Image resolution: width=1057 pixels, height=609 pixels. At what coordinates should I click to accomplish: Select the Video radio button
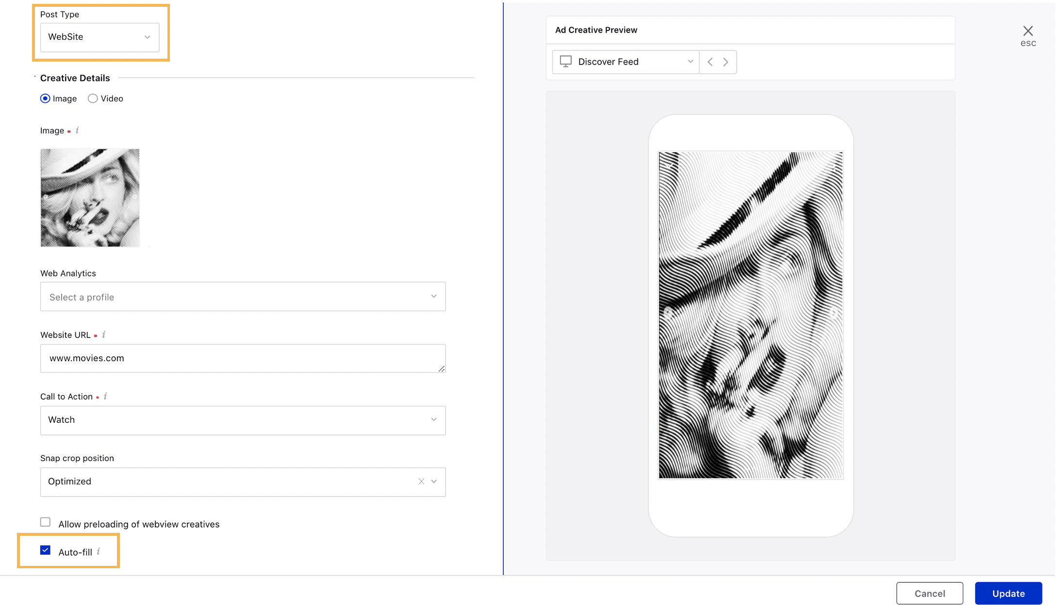(93, 98)
